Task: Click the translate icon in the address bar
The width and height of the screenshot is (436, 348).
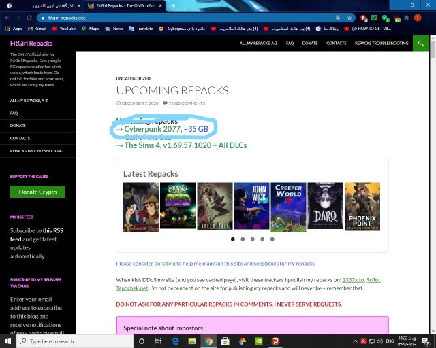Action: tap(339, 18)
